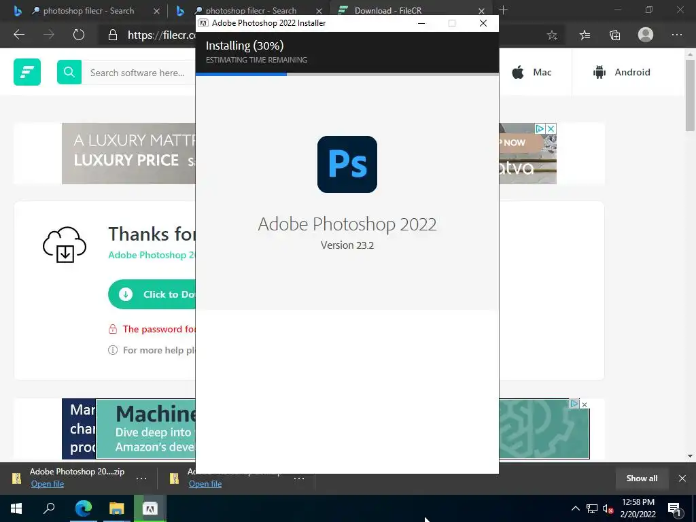The width and height of the screenshot is (696, 522).
Task: Open a new browser tab
Action: (503, 10)
